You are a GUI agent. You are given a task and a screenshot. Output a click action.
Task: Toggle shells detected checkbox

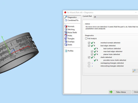89,57
